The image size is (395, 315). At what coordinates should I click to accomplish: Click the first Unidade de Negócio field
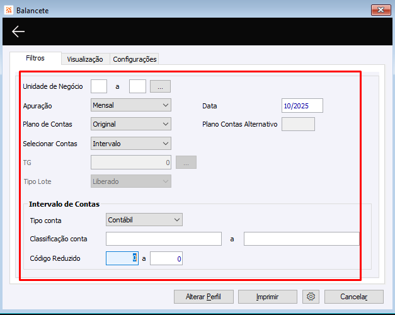click(x=99, y=86)
